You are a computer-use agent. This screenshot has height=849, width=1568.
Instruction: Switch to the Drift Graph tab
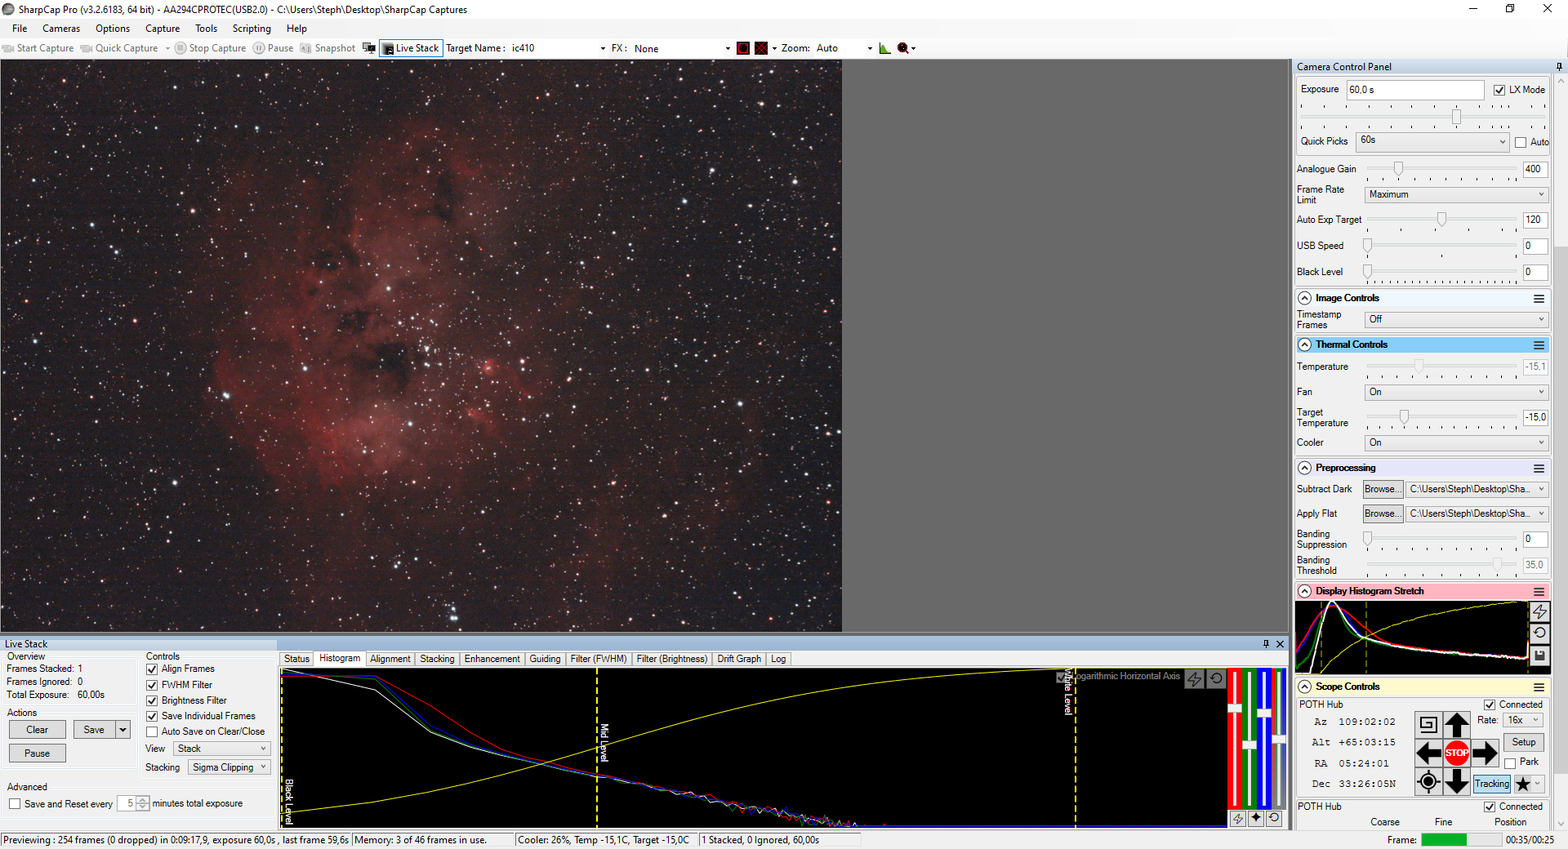[738, 659]
